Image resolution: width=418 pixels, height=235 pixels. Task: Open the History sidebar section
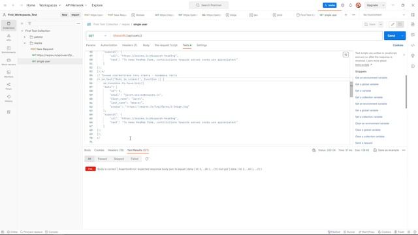coord(8,99)
